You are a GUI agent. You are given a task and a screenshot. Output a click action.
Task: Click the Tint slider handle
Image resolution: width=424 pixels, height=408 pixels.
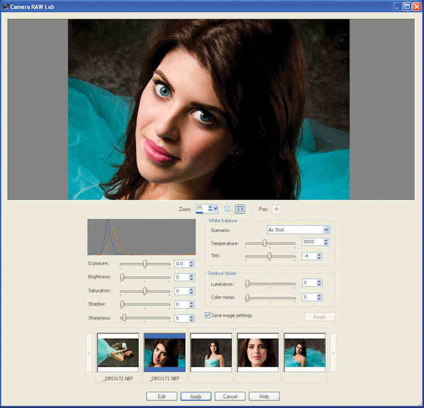tap(269, 256)
